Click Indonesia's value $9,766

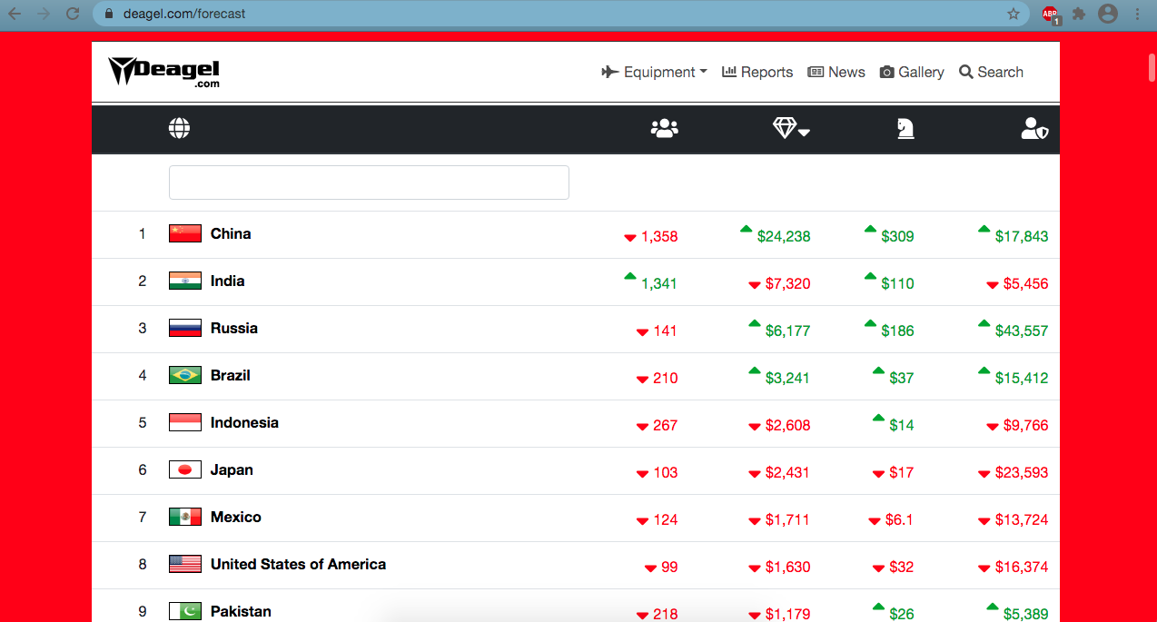1026,426
